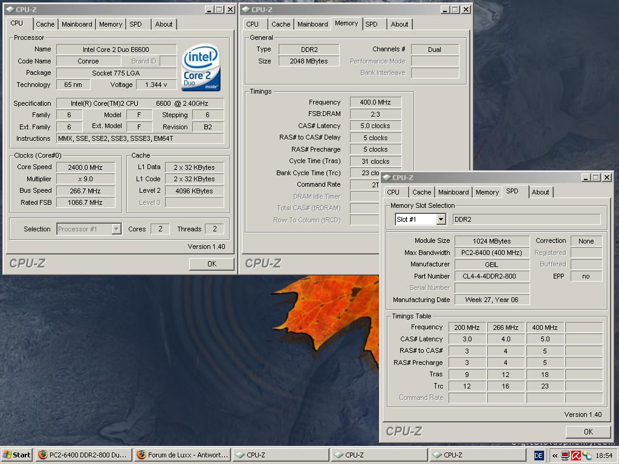Go to Memory tab in the Memory Slot Selection window
The width and height of the screenshot is (619, 464).
pyautogui.click(x=487, y=192)
